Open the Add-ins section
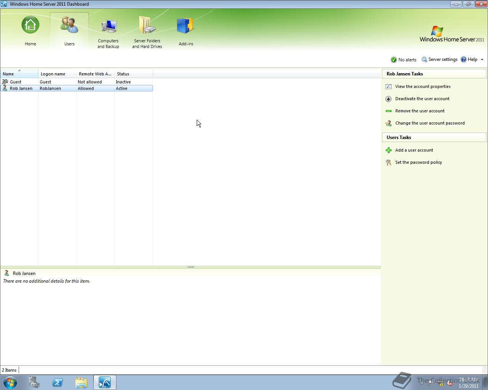This screenshot has width=488, height=390. [x=186, y=32]
